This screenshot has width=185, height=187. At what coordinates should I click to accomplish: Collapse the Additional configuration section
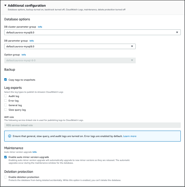(x=5, y=5)
